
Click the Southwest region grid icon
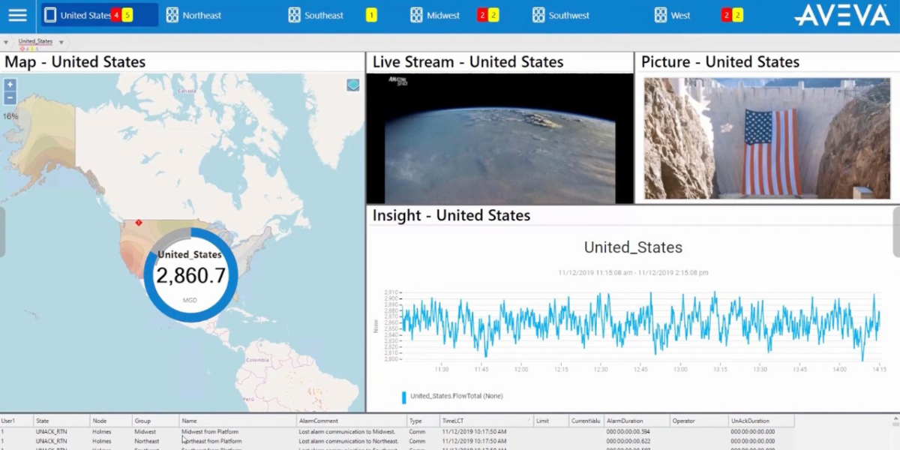click(x=538, y=15)
